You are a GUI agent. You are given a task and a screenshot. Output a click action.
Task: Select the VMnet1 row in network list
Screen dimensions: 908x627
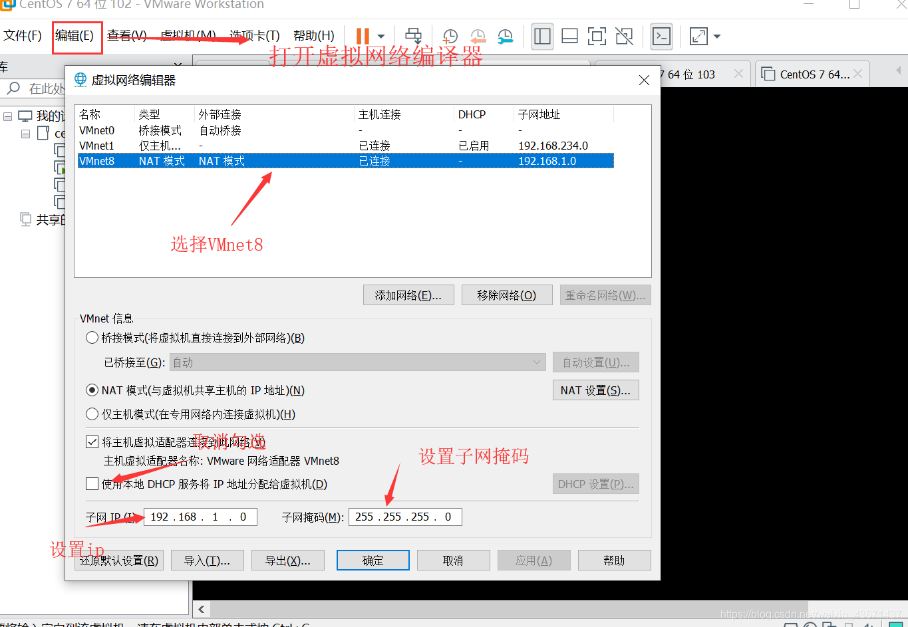pyautogui.click(x=345, y=146)
